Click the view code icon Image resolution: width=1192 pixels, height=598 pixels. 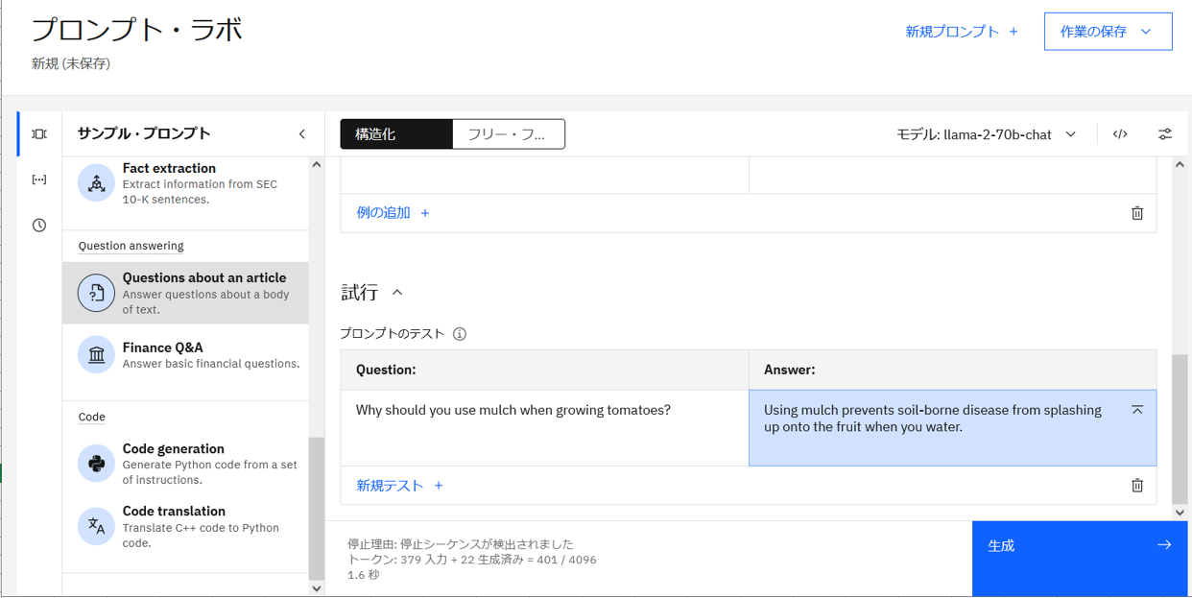(x=1120, y=134)
